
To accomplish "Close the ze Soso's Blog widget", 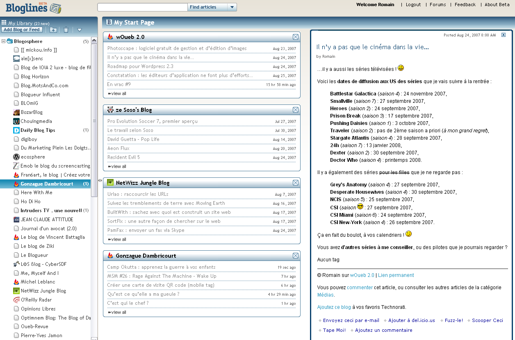I will point(296,110).
